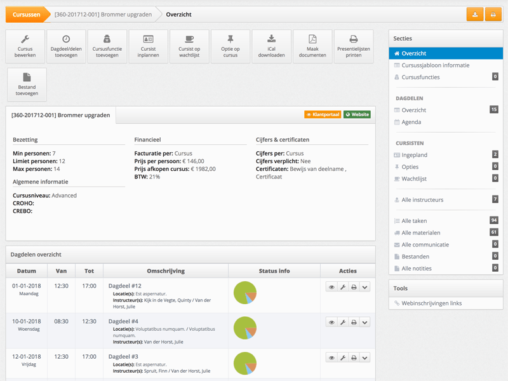Click the 61 badge beside Alle materialen
Image resolution: width=508 pixels, height=381 pixels.
coord(494,232)
